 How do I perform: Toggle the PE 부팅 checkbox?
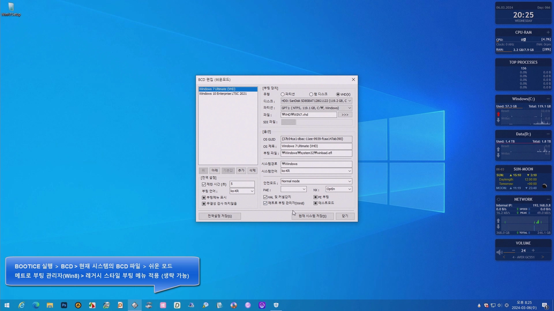point(315,197)
